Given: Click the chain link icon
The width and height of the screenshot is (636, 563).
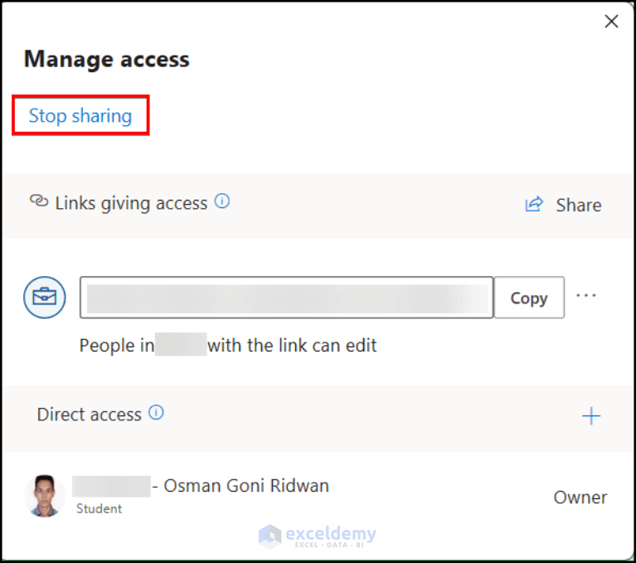Looking at the screenshot, I should [39, 201].
